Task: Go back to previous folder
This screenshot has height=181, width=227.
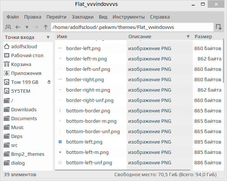Action: pos(18,27)
